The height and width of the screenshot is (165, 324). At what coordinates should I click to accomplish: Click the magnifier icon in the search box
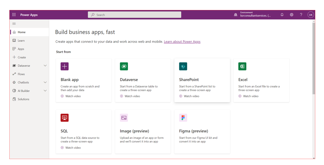tap(93, 15)
